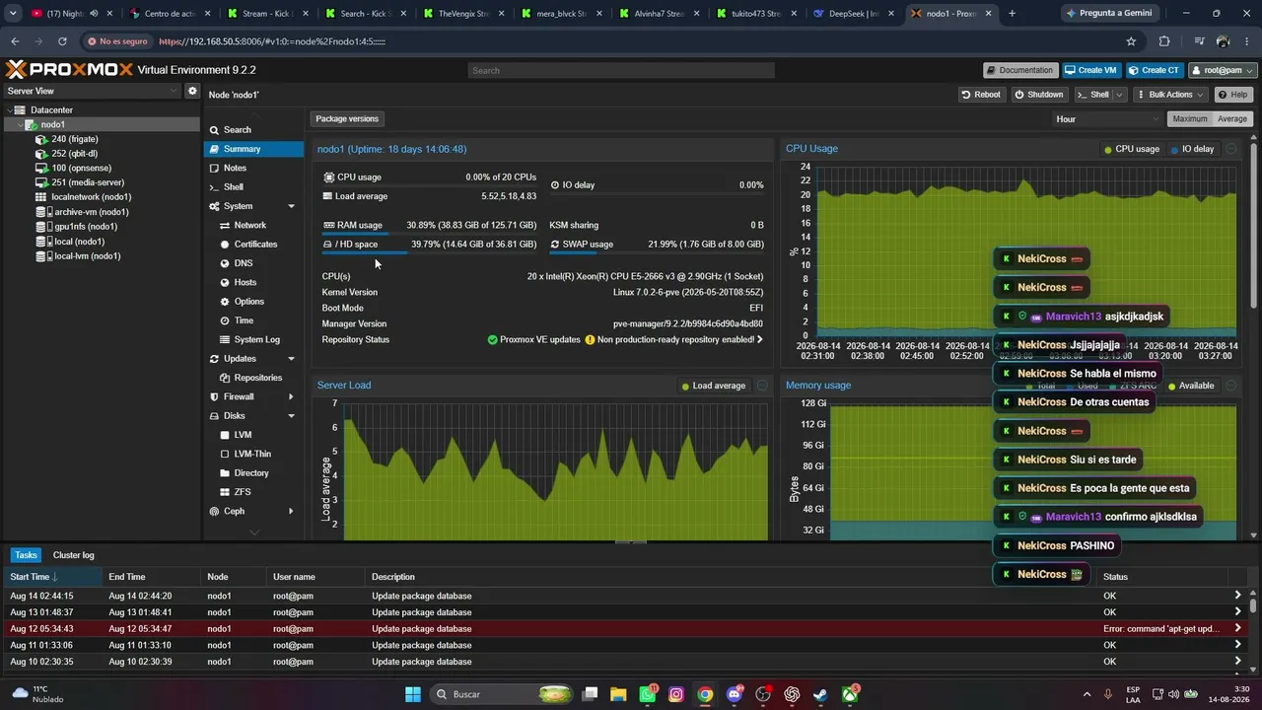This screenshot has width=1262, height=710.
Task: Mute the (17) Night browser tab audio
Action: pos(94,14)
